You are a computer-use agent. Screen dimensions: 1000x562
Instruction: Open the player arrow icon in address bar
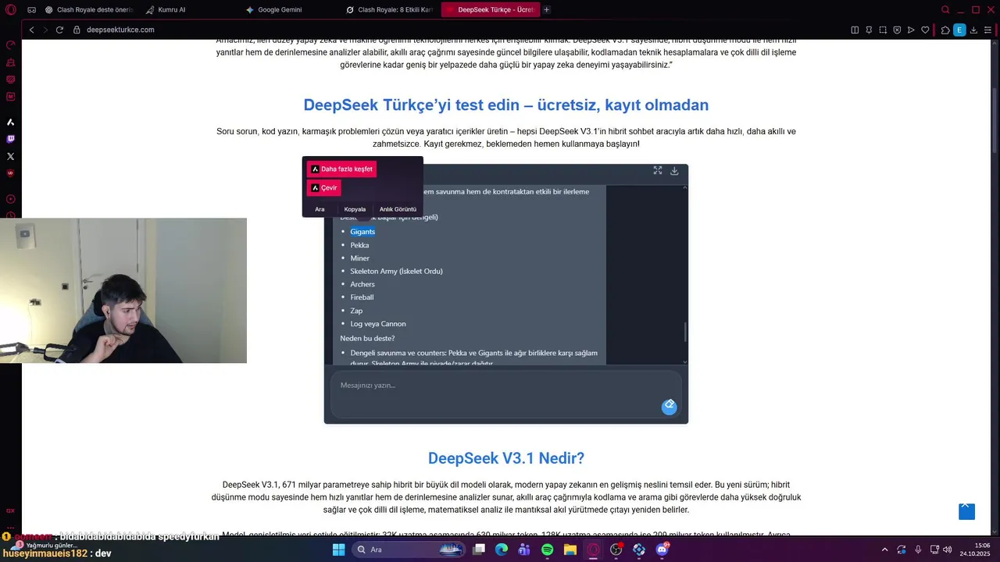coord(911,30)
